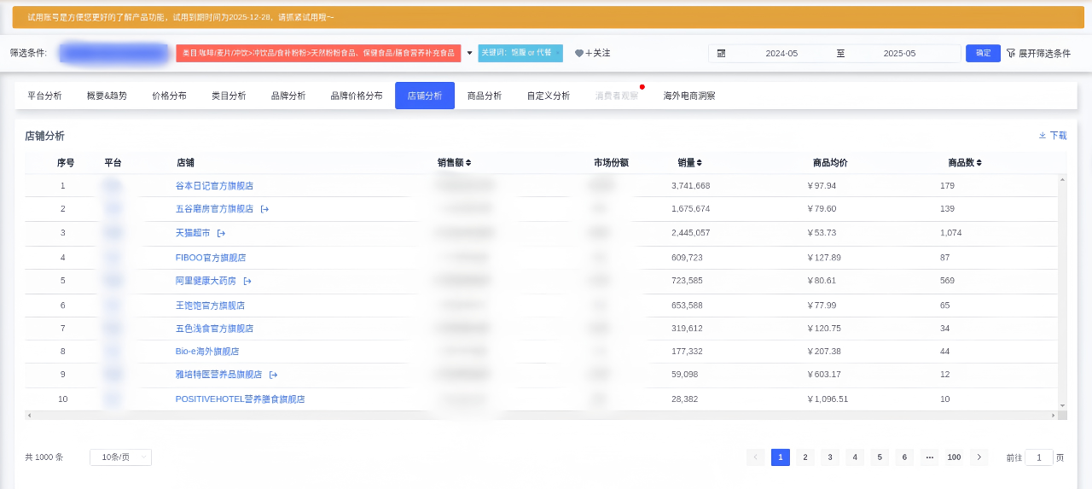Click sales volume value 3,741,668
The image size is (1092, 489).
[x=690, y=185]
